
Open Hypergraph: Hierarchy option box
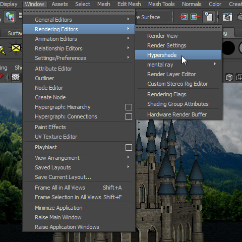tap(129, 107)
